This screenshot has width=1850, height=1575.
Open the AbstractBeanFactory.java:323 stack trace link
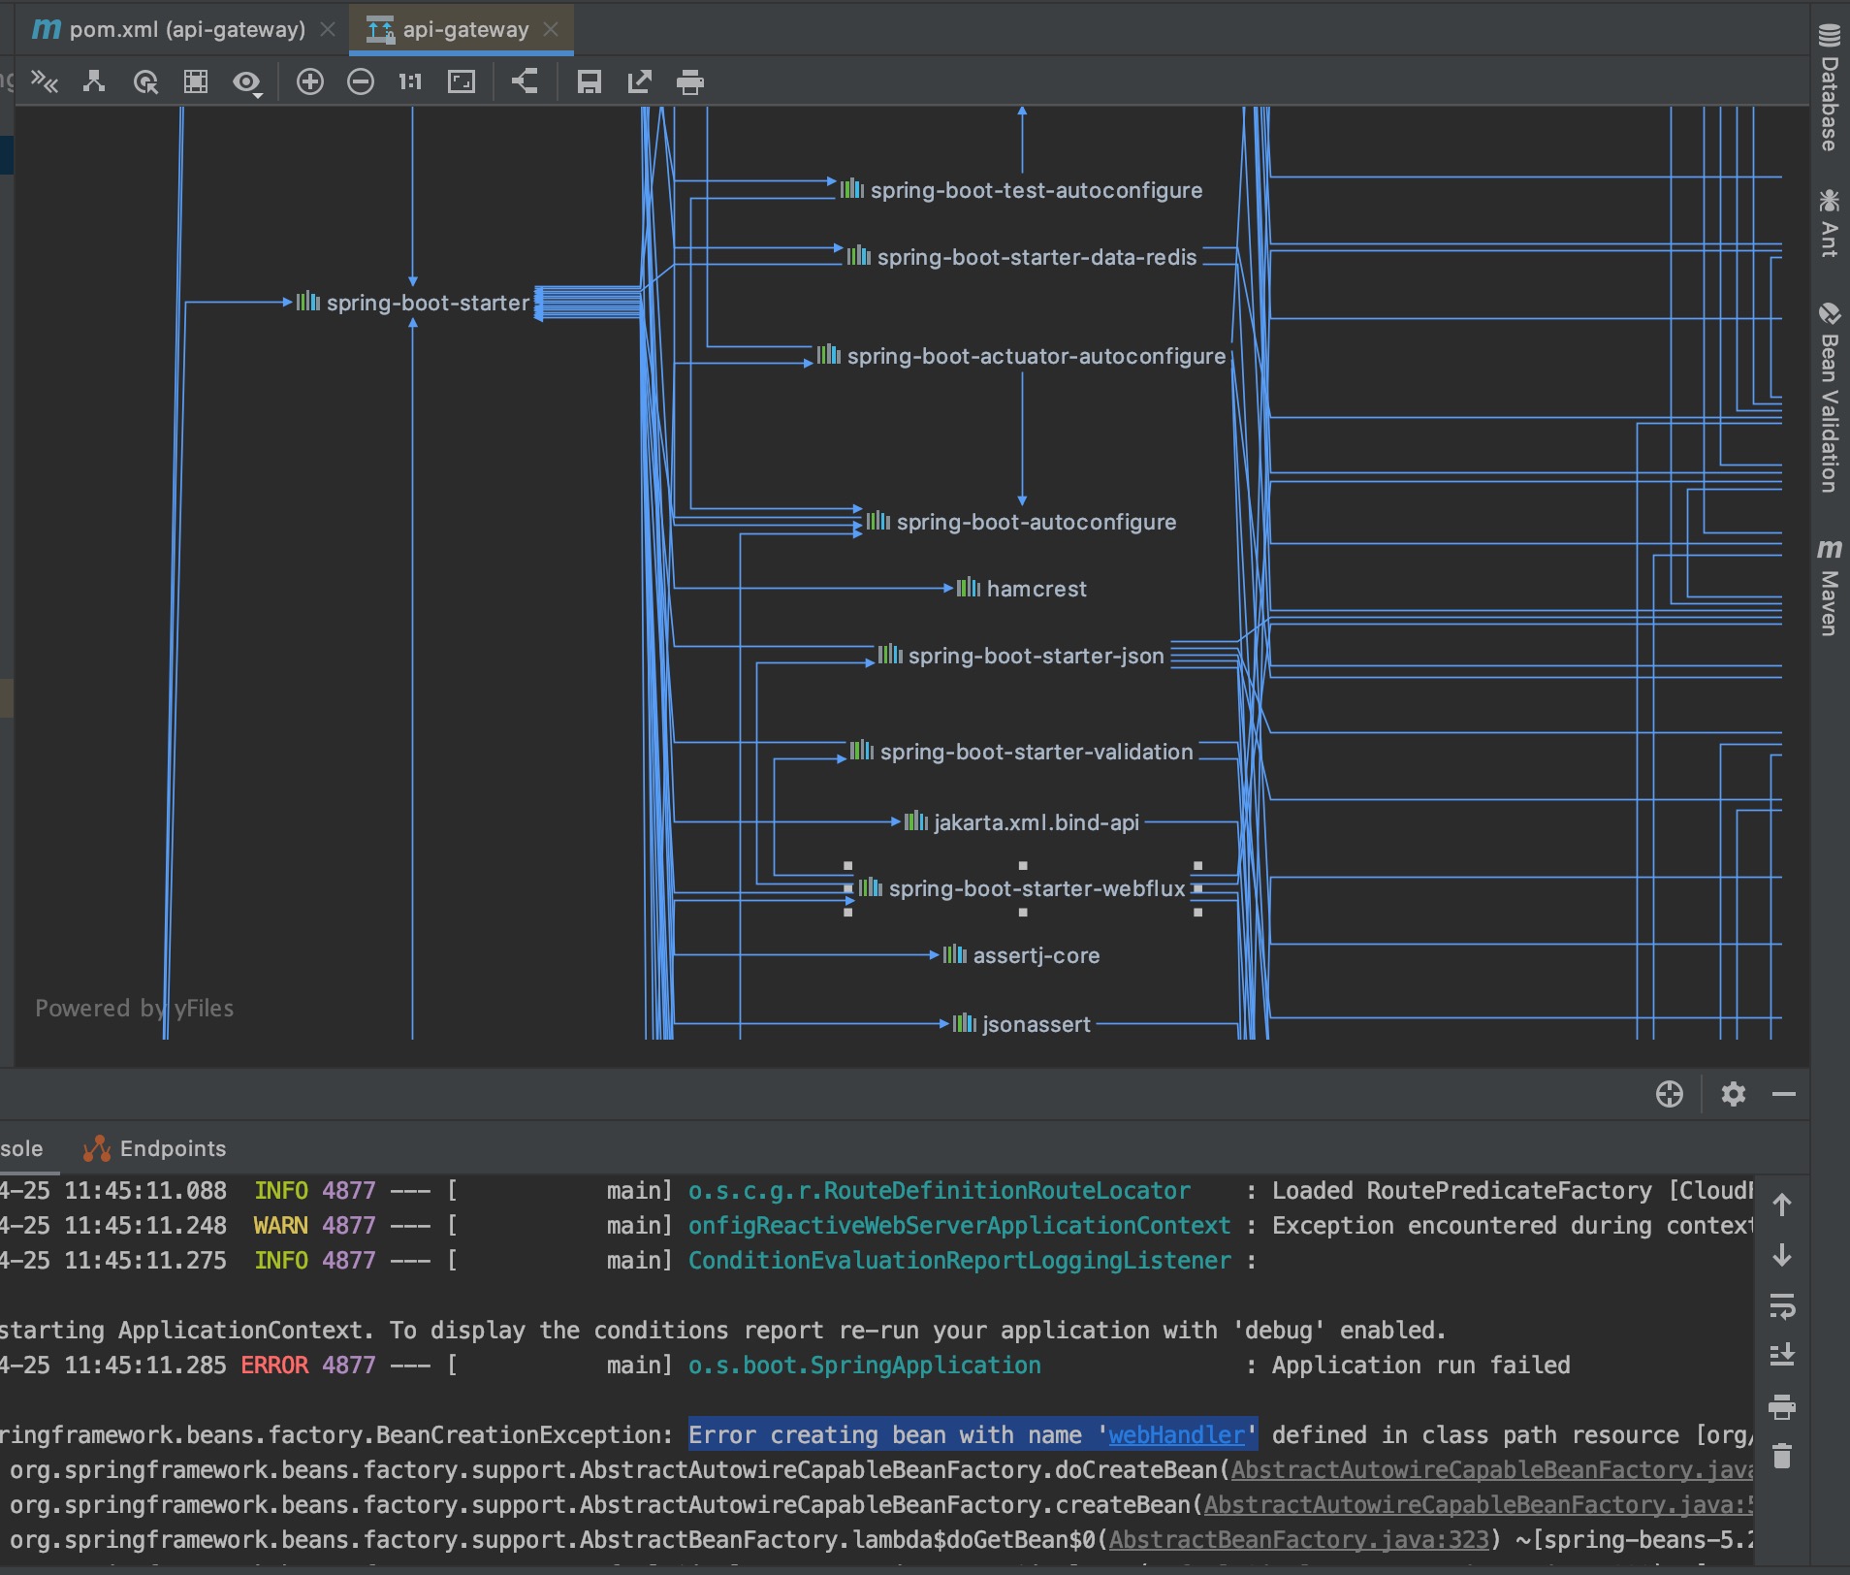click(1298, 1539)
